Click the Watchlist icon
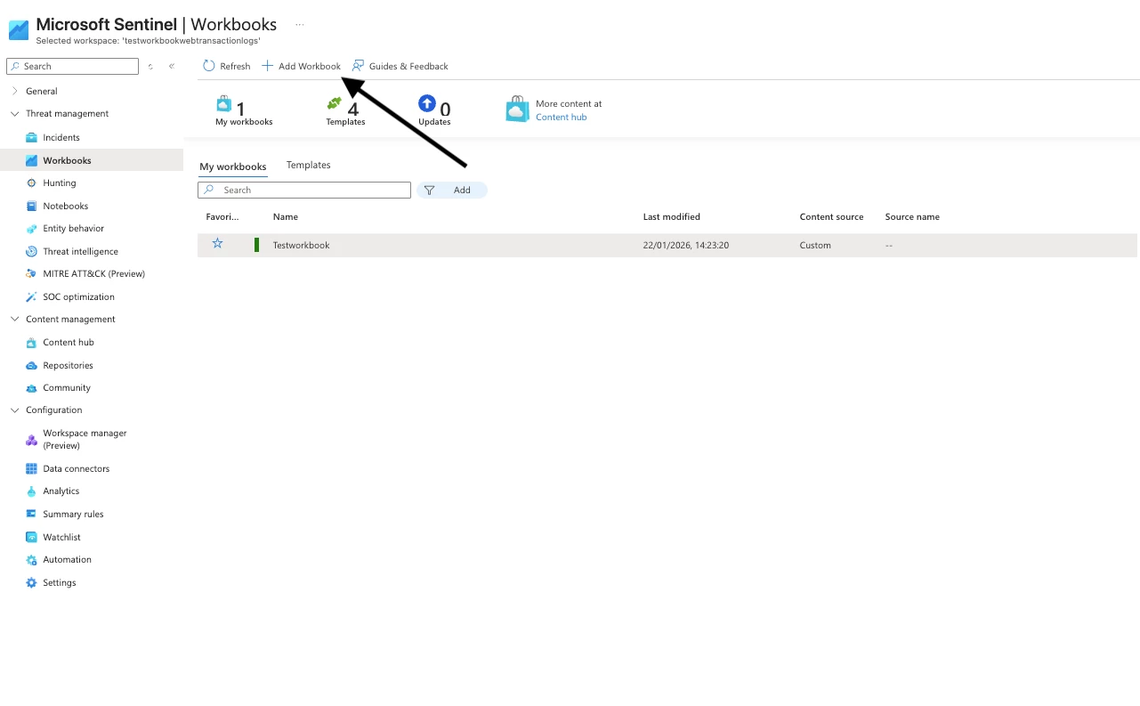 (x=31, y=537)
